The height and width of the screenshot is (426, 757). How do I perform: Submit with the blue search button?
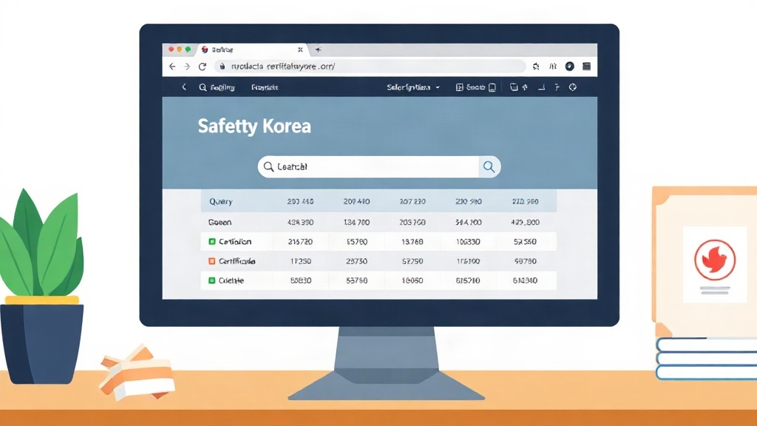click(489, 166)
